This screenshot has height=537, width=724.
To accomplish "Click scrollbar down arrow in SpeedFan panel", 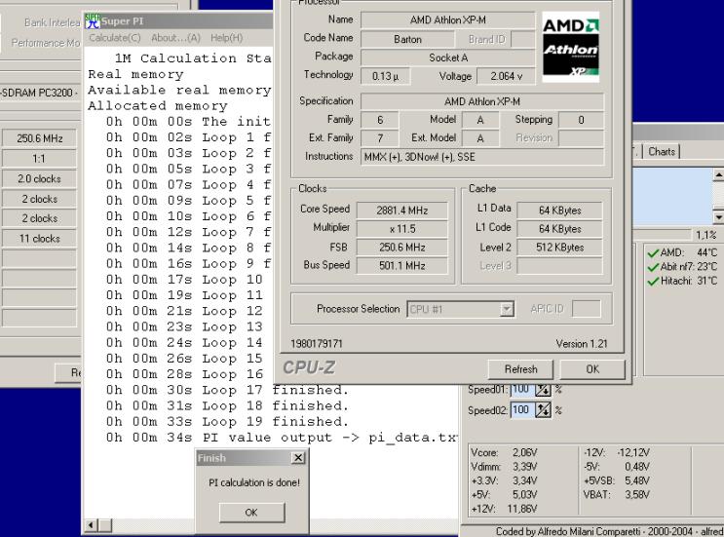I will click(x=718, y=216).
